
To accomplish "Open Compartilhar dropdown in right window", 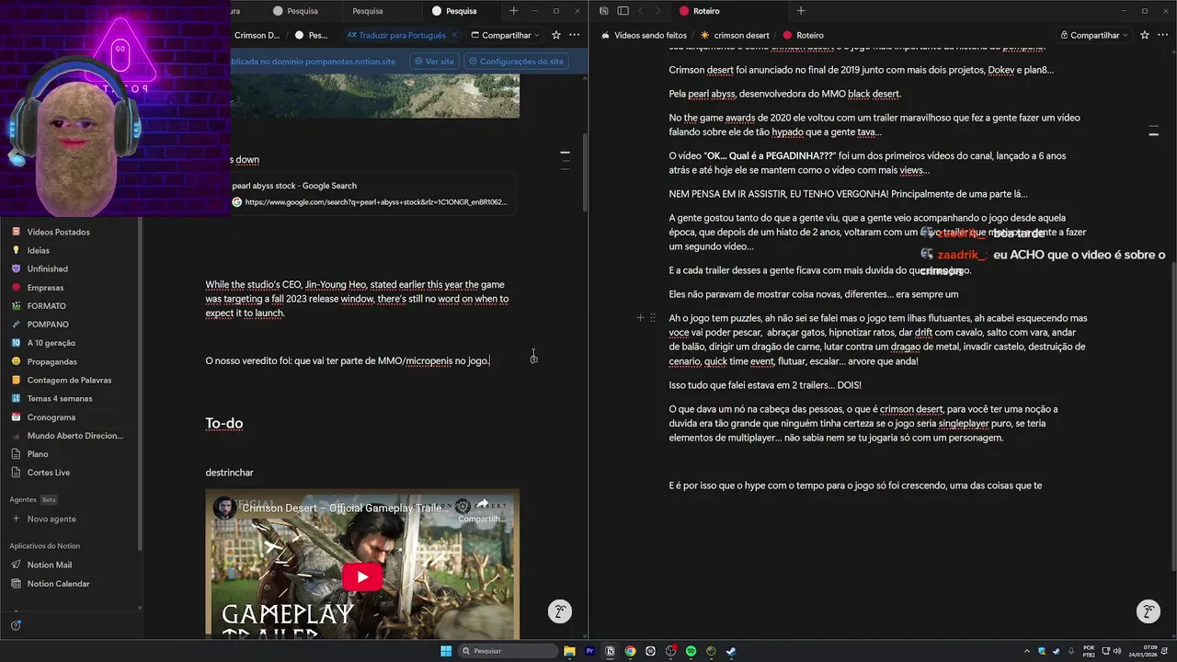I will click(1094, 35).
